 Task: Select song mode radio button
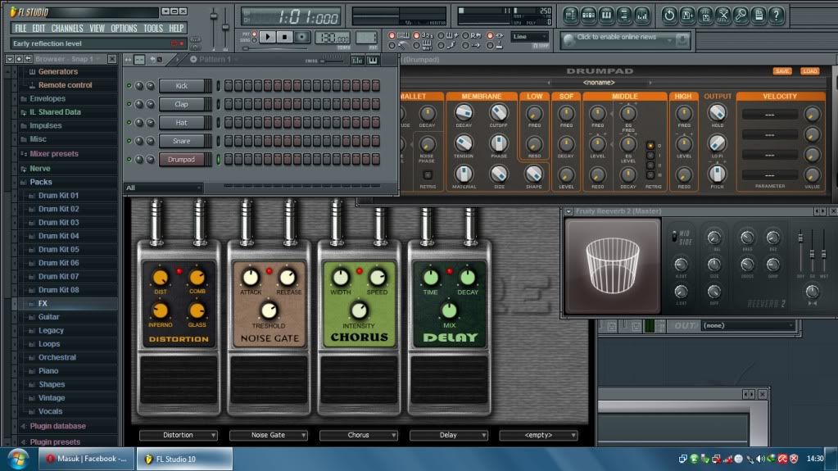pos(255,41)
